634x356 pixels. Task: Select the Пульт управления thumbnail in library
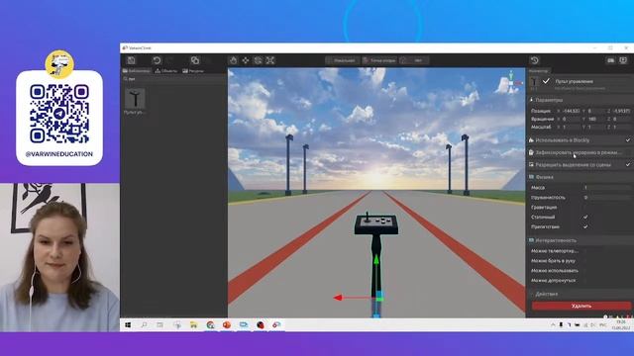pyautogui.click(x=135, y=99)
